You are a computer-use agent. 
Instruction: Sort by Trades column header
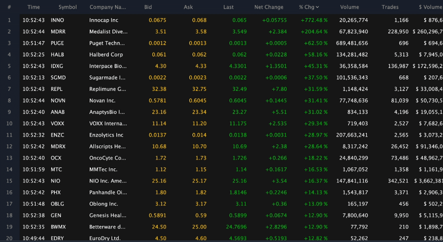[390, 7]
